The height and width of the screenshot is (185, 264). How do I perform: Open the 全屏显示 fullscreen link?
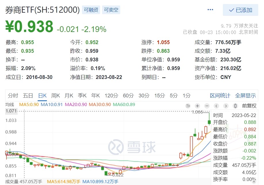[246, 96]
